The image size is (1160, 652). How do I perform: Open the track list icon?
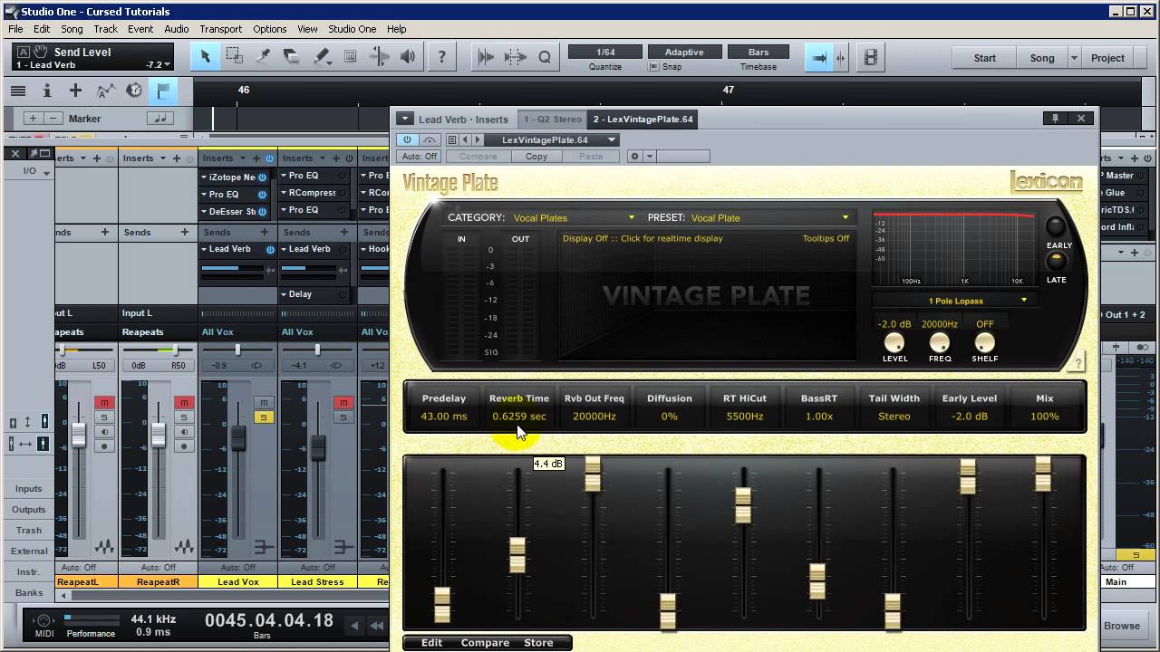(x=17, y=91)
